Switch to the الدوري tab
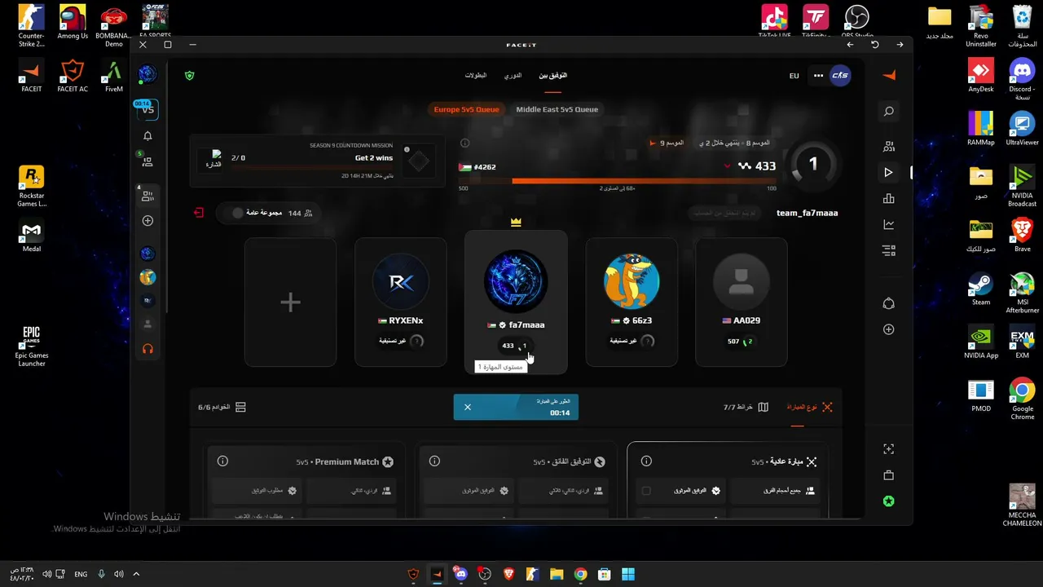 click(x=513, y=76)
